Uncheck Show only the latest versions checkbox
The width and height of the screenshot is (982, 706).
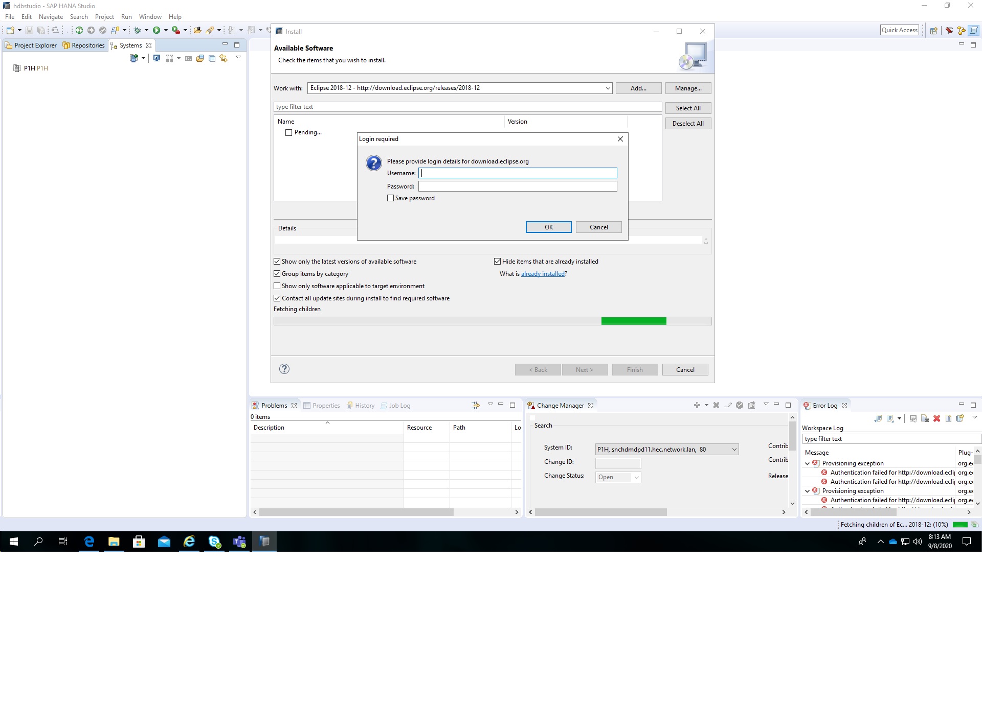(277, 261)
